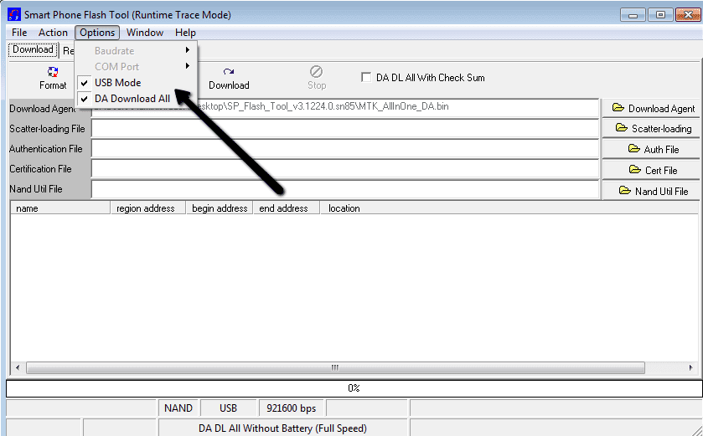Click the 'region address' column header
703x436 pixels.
148,208
